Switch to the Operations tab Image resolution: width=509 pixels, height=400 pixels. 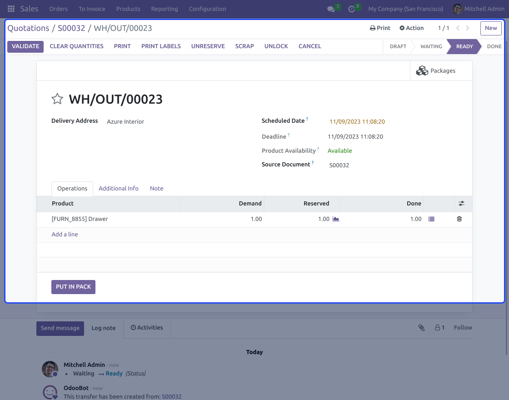coord(72,189)
